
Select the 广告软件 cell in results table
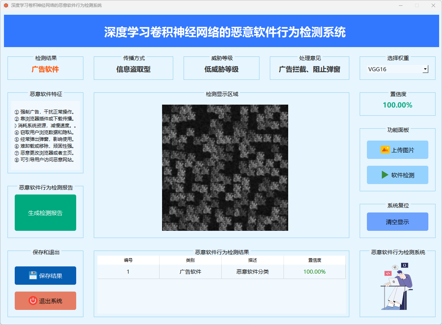tap(190, 272)
